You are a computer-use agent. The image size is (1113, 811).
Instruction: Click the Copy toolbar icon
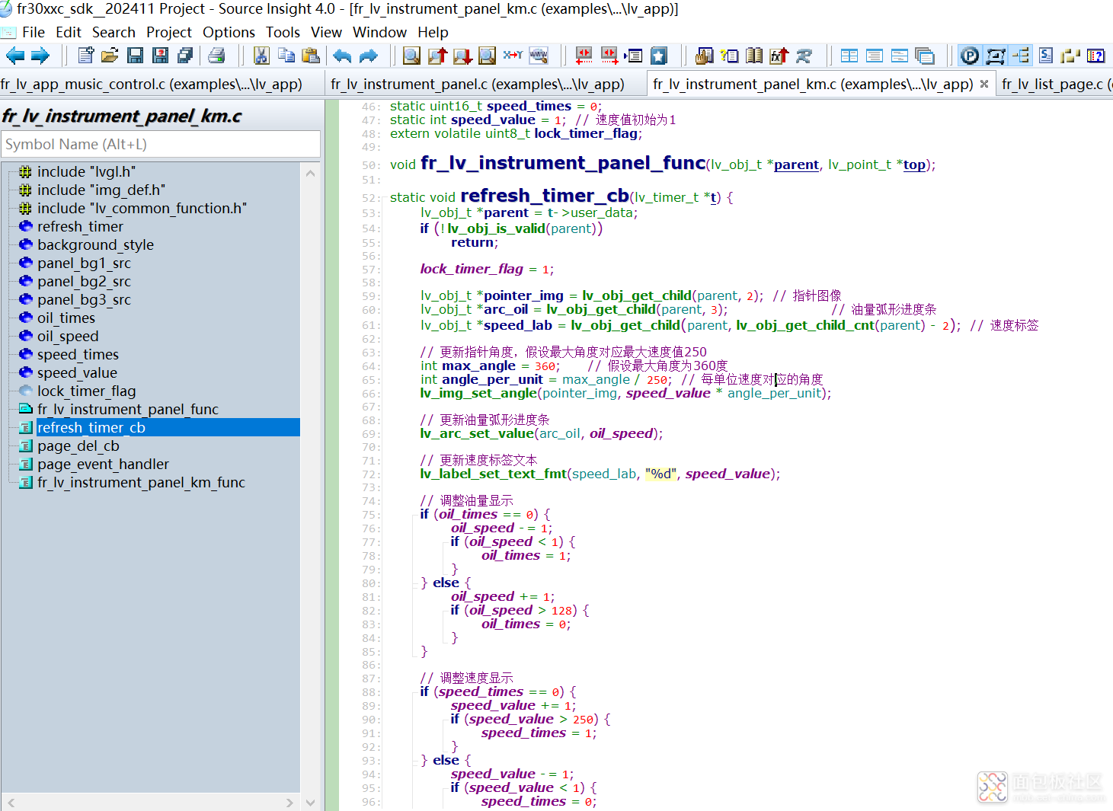(286, 56)
